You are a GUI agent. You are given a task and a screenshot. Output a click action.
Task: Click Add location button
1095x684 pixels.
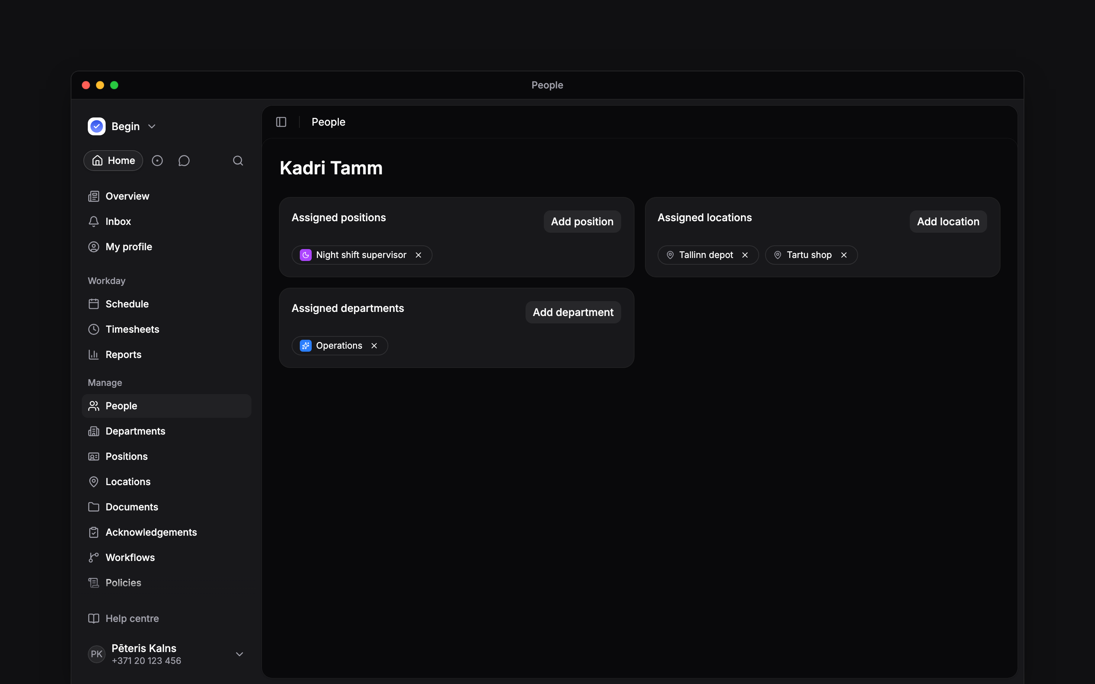point(948,222)
